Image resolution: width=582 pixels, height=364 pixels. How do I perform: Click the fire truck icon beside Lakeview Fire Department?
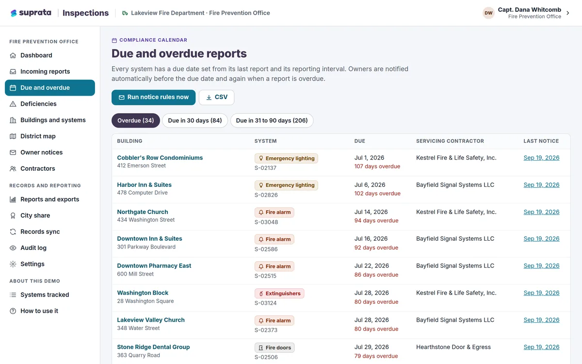(125, 13)
